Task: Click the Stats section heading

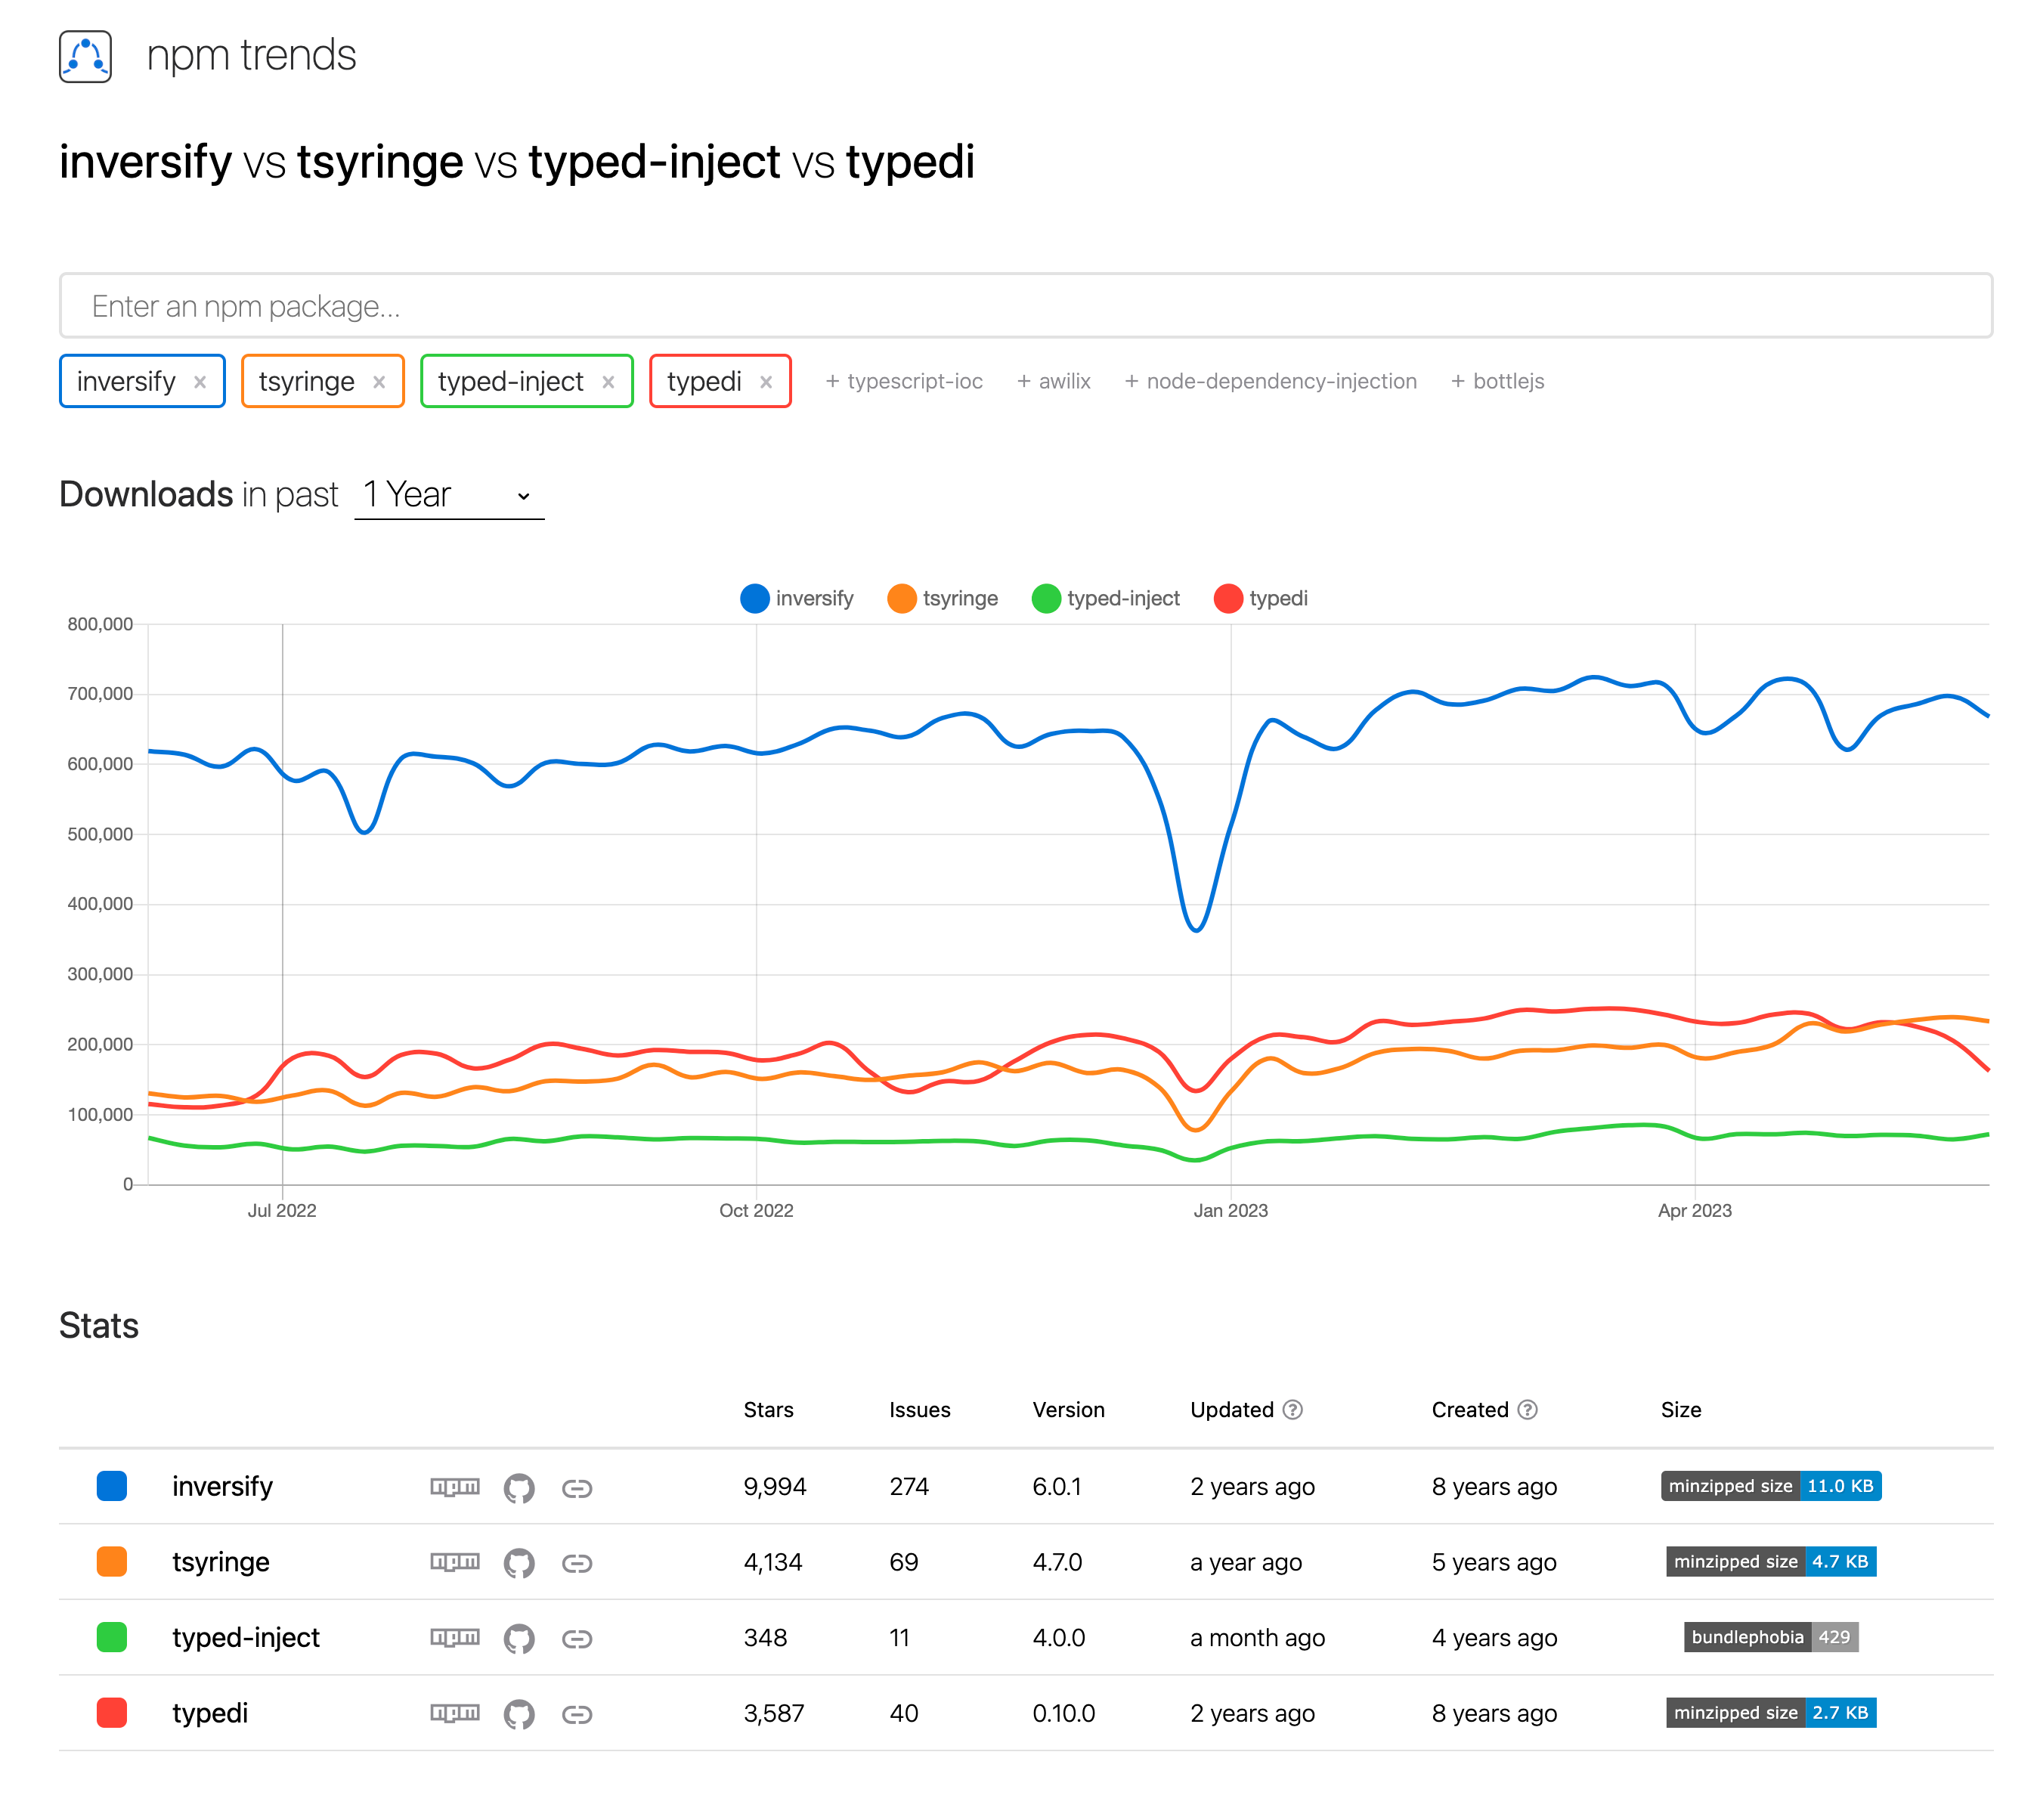Action: 99,1326
